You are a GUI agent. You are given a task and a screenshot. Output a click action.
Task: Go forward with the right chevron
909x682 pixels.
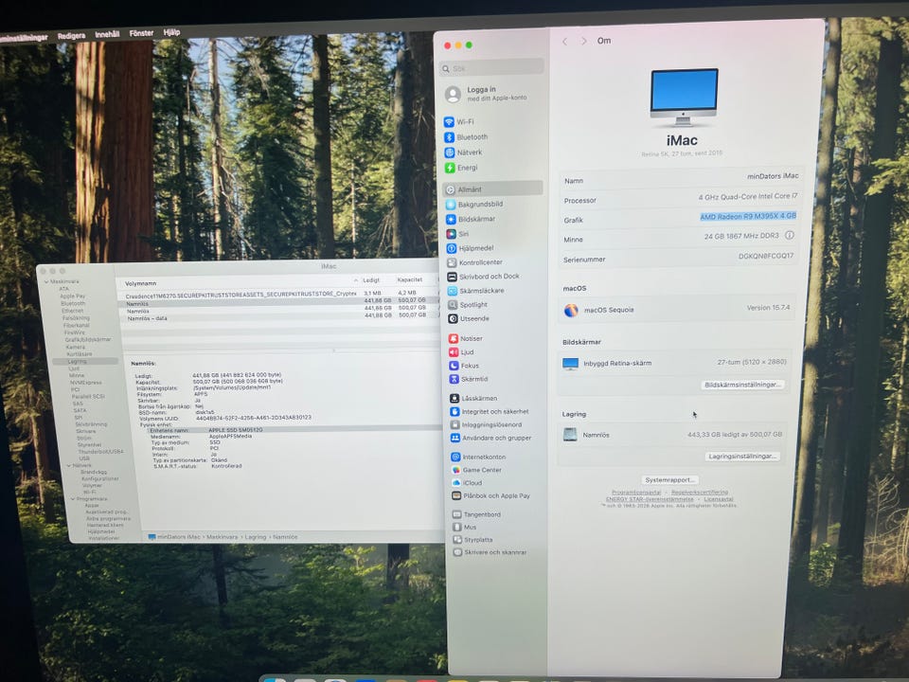584,41
